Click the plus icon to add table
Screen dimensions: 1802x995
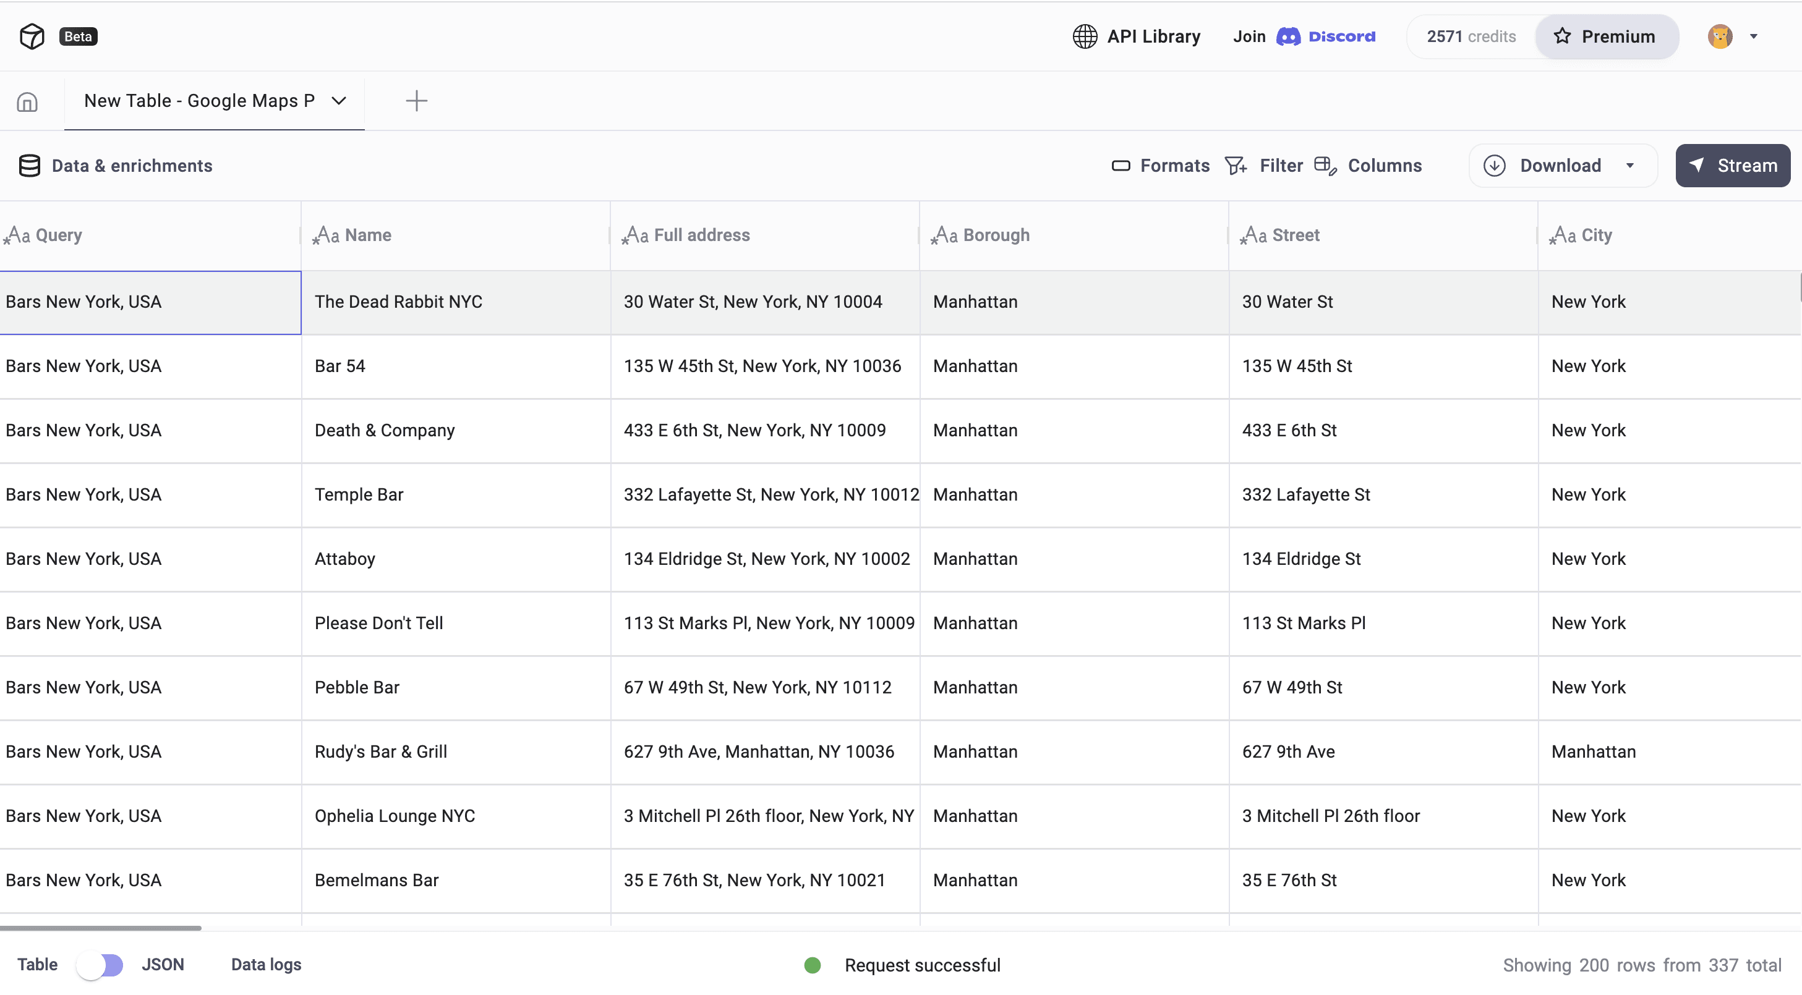click(x=416, y=101)
